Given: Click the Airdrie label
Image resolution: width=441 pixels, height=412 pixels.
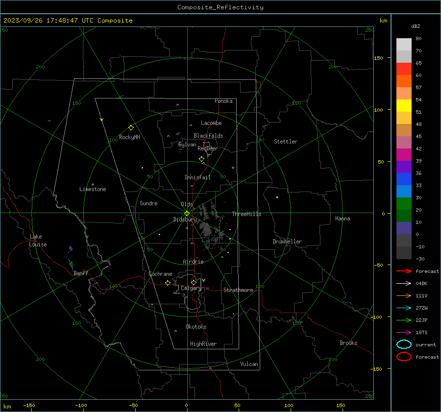Looking at the screenshot, I should pyautogui.click(x=193, y=262).
